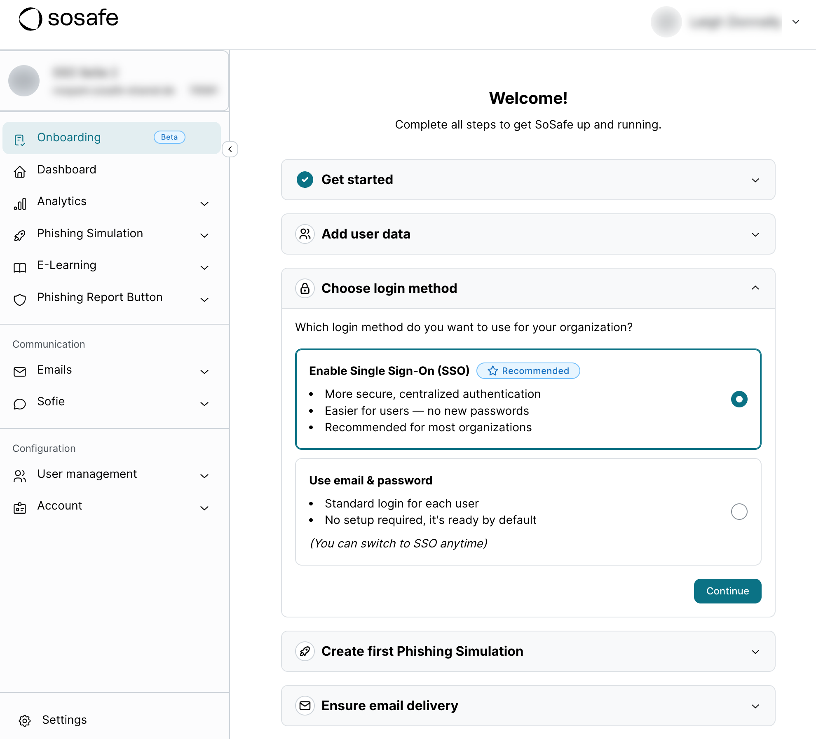Image resolution: width=816 pixels, height=739 pixels.
Task: Select the Use email & password radio button
Action: pos(739,511)
